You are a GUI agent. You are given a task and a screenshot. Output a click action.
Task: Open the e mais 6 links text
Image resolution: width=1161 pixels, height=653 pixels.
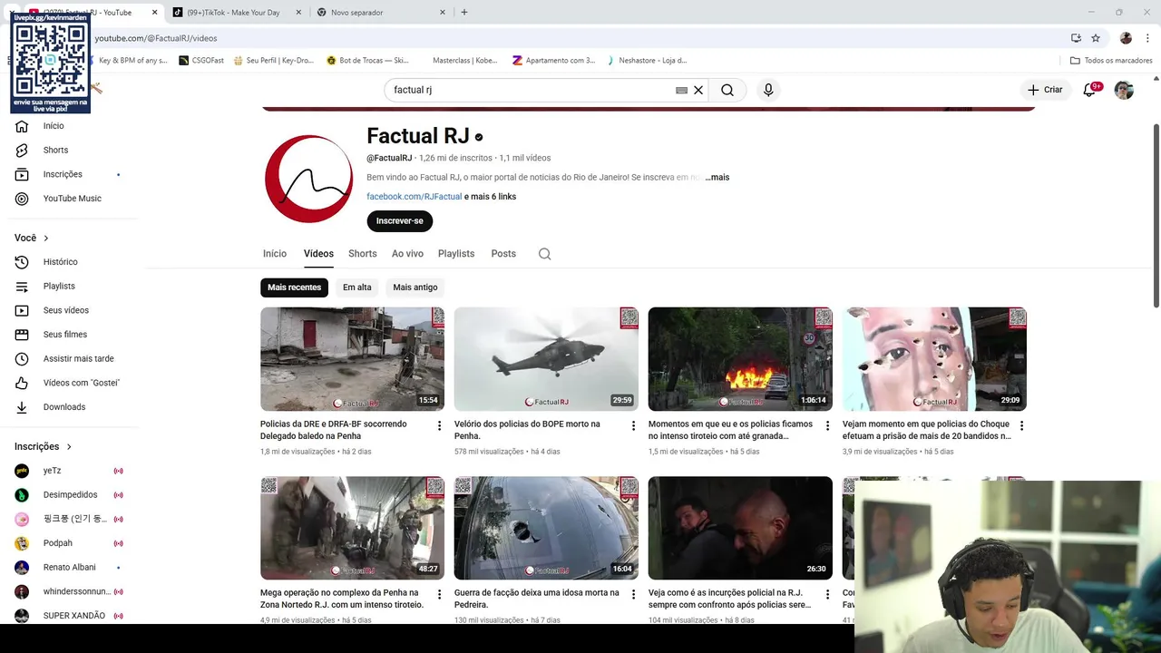(x=490, y=197)
